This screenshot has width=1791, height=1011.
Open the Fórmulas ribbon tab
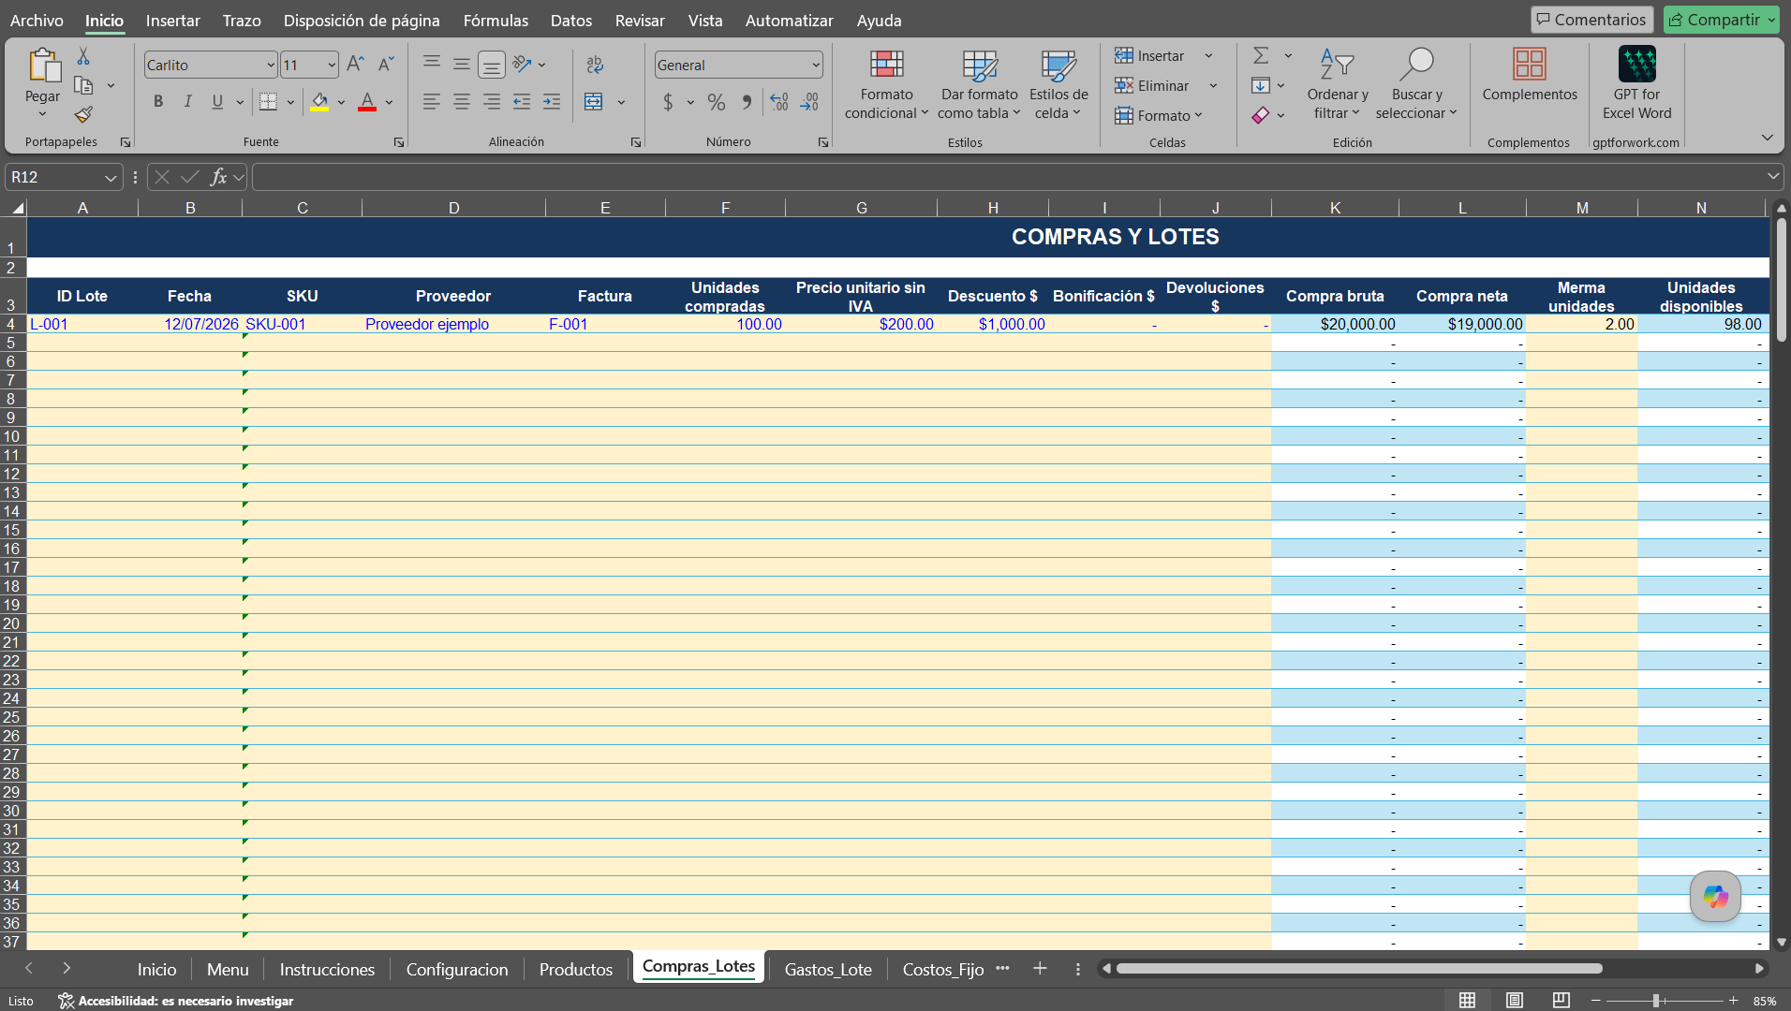point(496,21)
